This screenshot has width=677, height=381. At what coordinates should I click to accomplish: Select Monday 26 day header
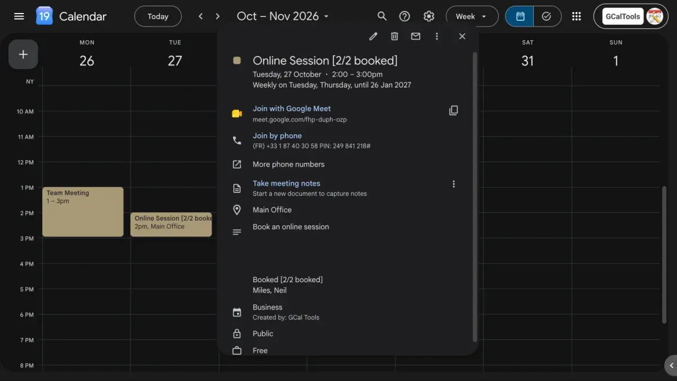(87, 55)
